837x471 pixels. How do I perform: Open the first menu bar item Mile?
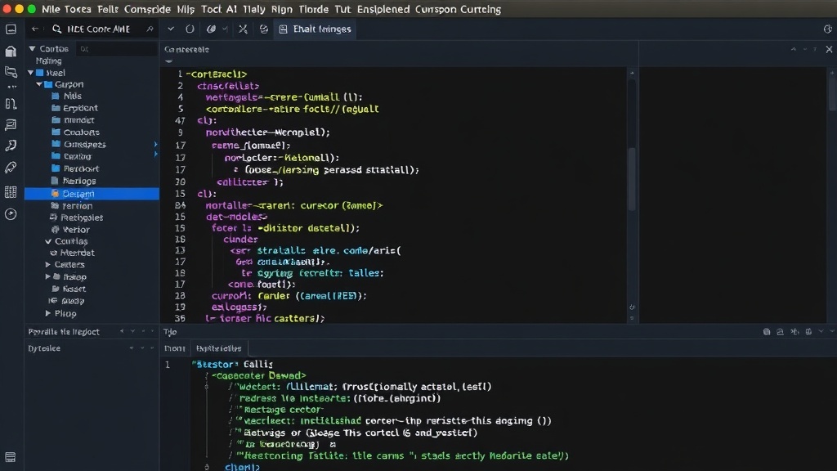point(51,9)
